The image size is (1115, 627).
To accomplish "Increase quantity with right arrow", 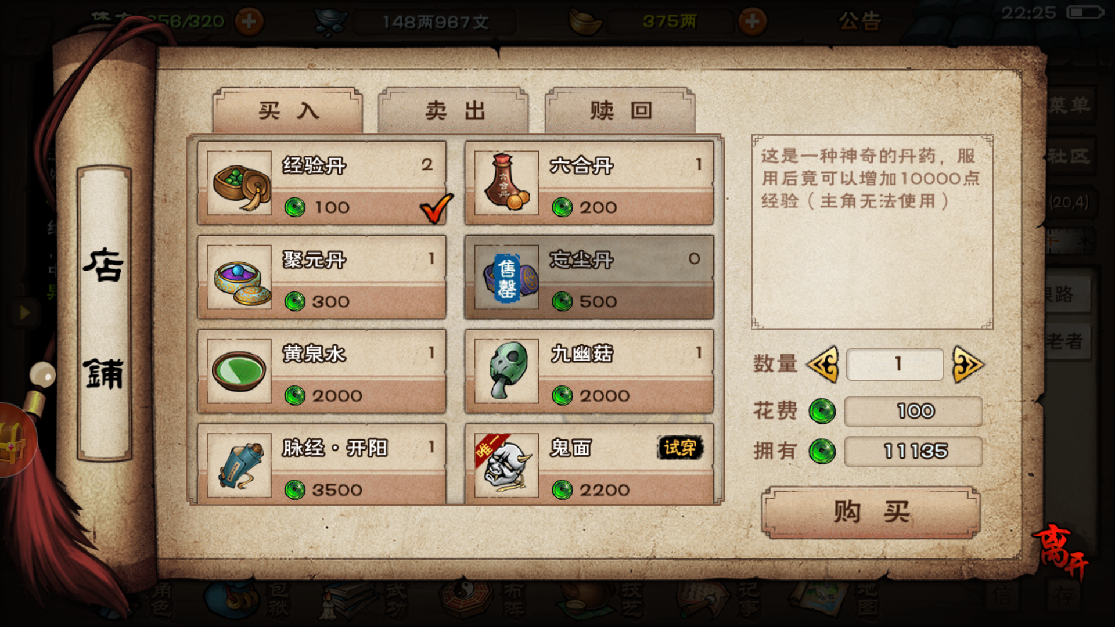I will pos(968,365).
